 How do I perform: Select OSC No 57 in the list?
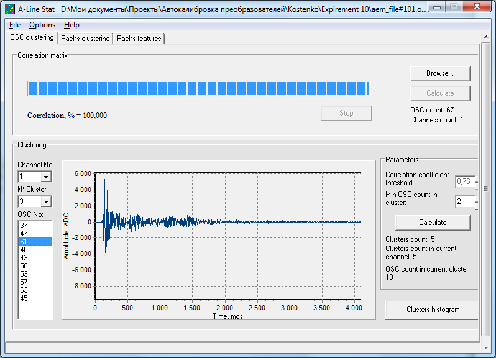click(35, 282)
